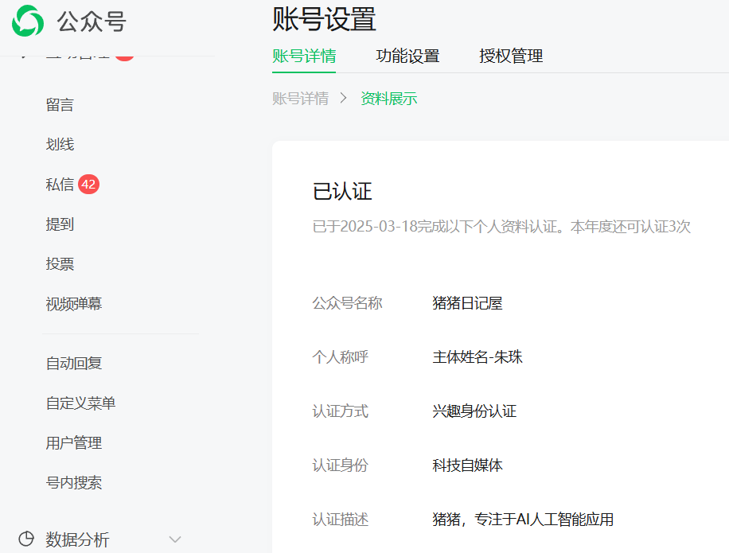This screenshot has height=553, width=729.
Task: Switch to the 授权管理 tab
Action: tap(511, 56)
